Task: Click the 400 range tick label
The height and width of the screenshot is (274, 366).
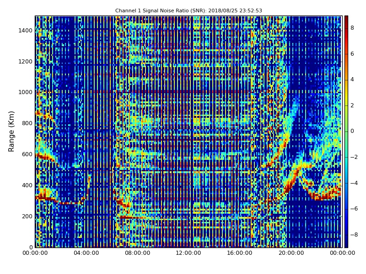Action: (x=27, y=185)
